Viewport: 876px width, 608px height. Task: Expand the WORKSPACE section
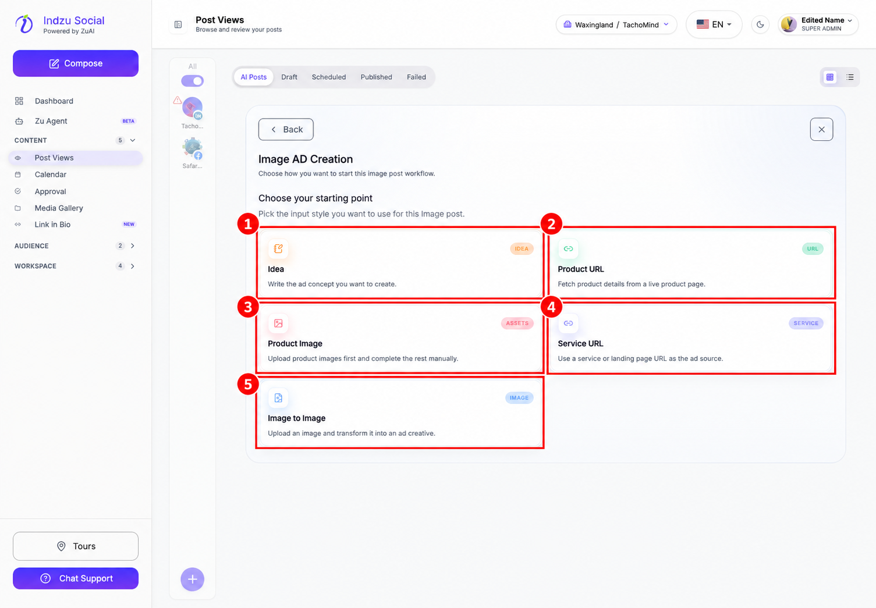pos(76,266)
